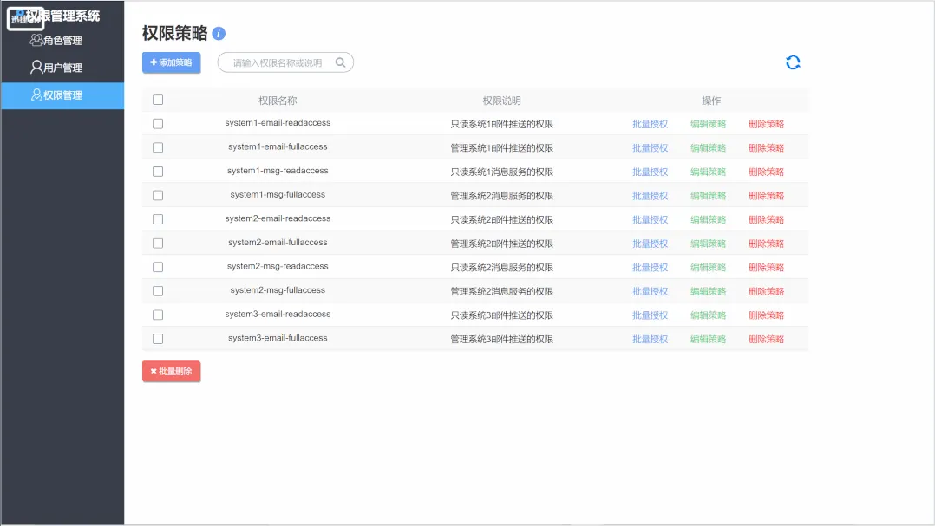This screenshot has width=935, height=526.
Task: Click 删除策略 for system3-email-readaccess
Action: point(766,315)
